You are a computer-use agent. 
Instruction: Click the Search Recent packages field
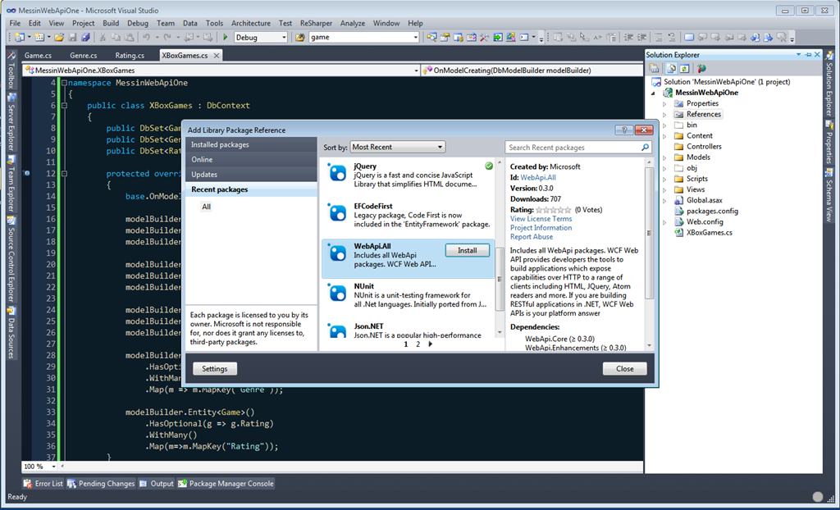tap(573, 148)
